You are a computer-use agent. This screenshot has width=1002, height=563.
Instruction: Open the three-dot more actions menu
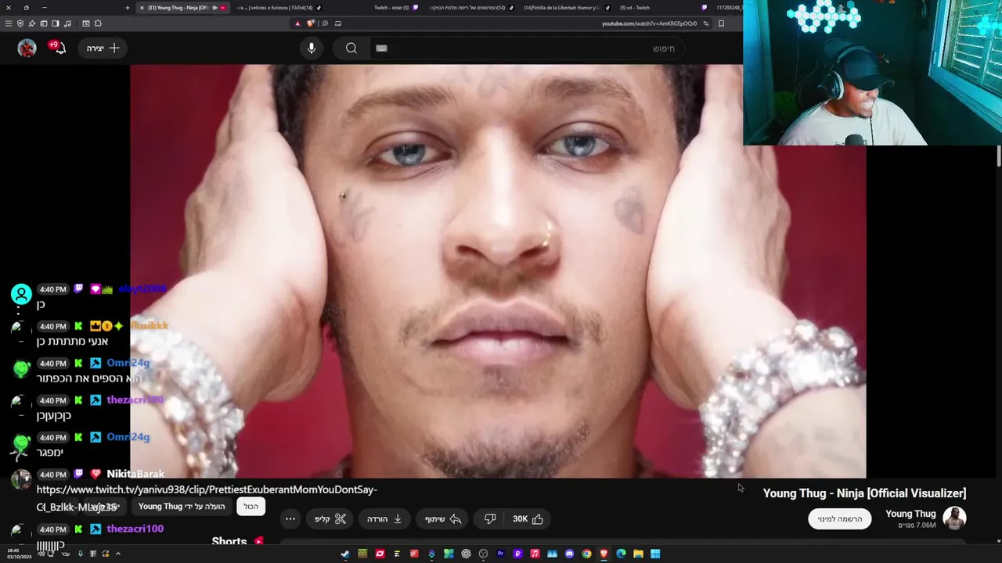[x=290, y=519]
